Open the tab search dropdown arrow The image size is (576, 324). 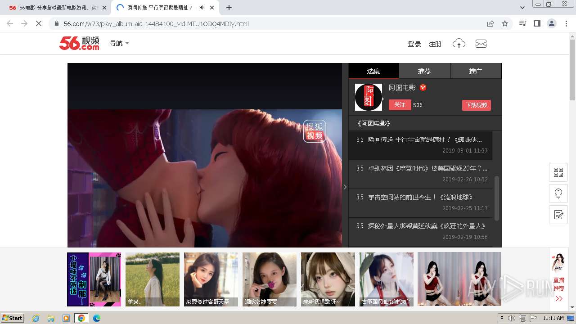click(x=522, y=8)
